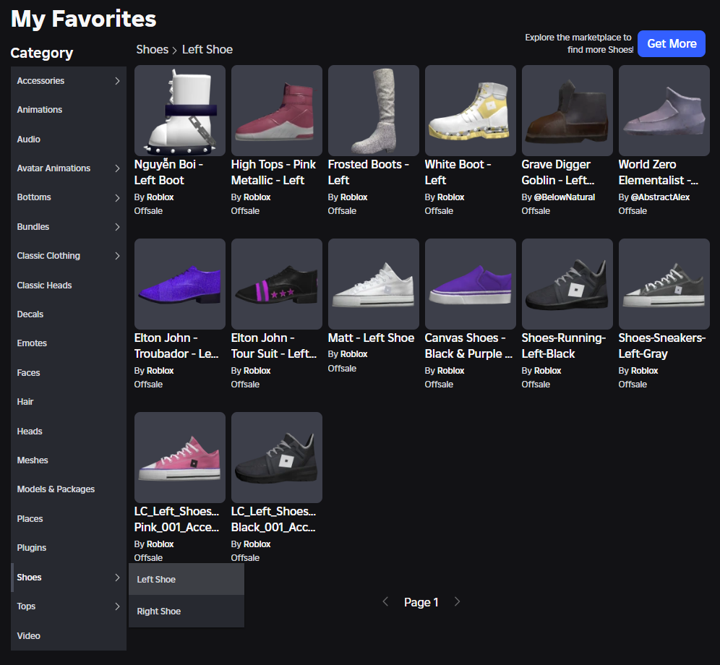Select the Grave Digger Goblin boot image
The height and width of the screenshot is (665, 720).
tap(567, 111)
